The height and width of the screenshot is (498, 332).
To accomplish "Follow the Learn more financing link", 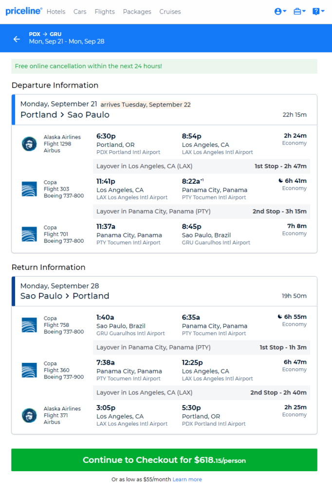I will (x=187, y=479).
